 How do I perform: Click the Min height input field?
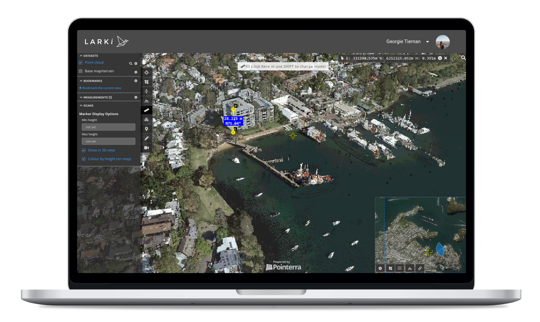tap(108, 127)
